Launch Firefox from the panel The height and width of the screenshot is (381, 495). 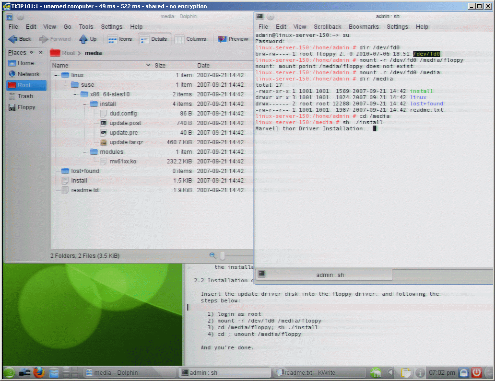(39, 372)
